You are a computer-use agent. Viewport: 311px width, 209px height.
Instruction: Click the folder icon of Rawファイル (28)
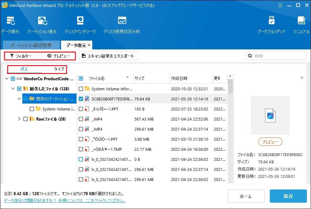(x=31, y=119)
